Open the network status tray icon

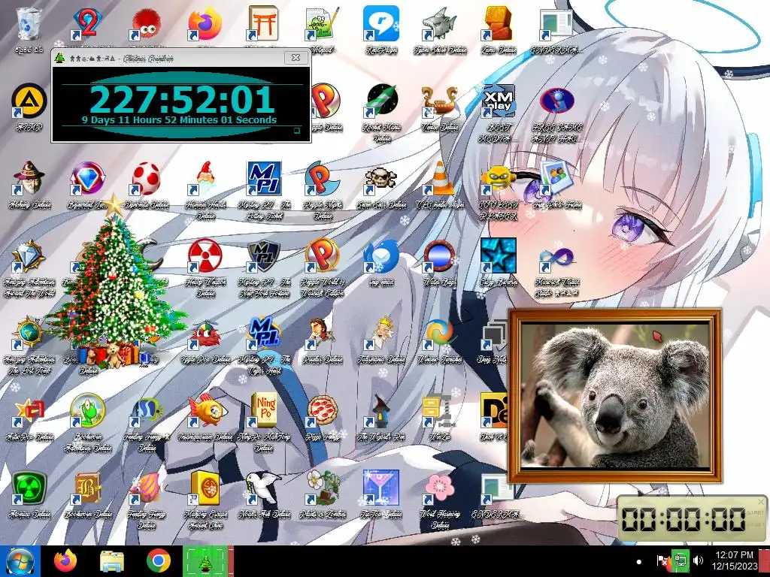[x=681, y=560]
